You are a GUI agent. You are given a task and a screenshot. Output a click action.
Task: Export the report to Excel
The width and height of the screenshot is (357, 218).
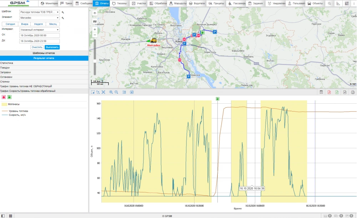[x=337, y=92]
